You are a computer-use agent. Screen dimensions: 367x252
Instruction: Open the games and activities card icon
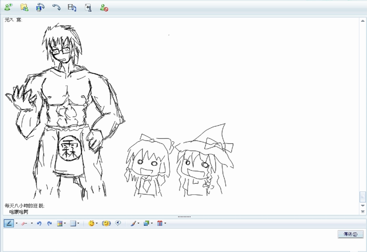[88, 8]
